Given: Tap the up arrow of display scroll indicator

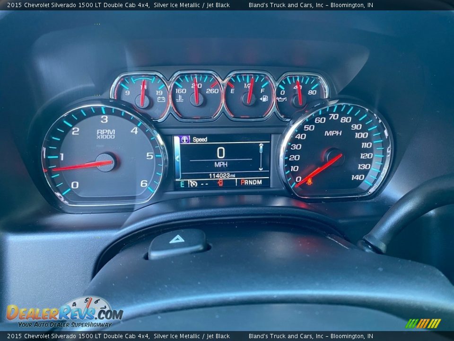Looking at the screenshot, I should [x=261, y=145].
